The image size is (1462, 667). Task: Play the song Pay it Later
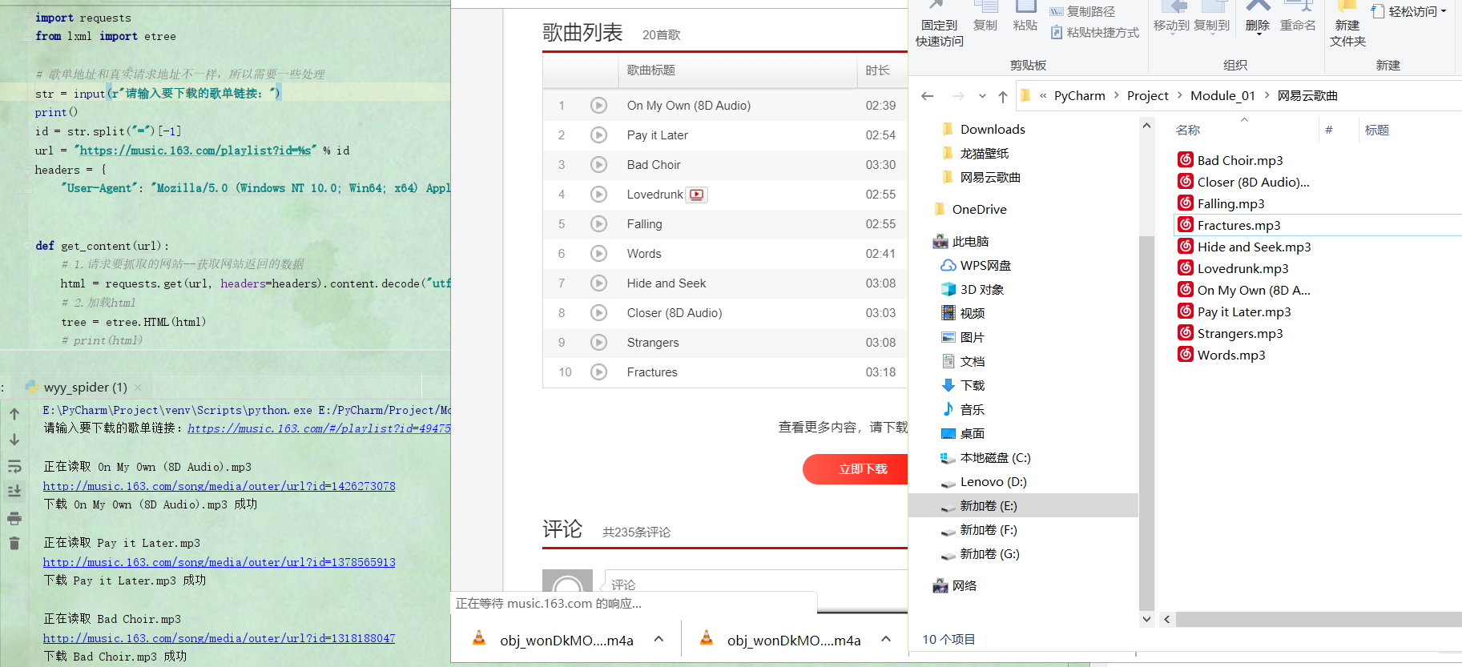pos(598,135)
